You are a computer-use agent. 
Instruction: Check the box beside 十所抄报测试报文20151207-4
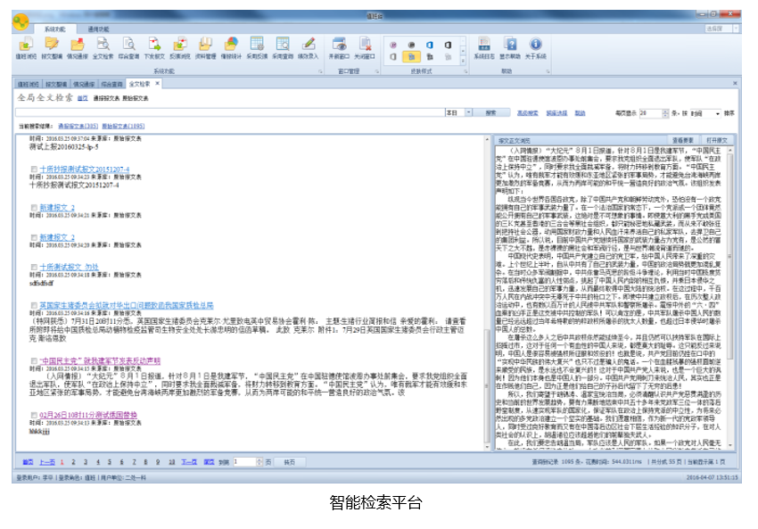click(34, 169)
